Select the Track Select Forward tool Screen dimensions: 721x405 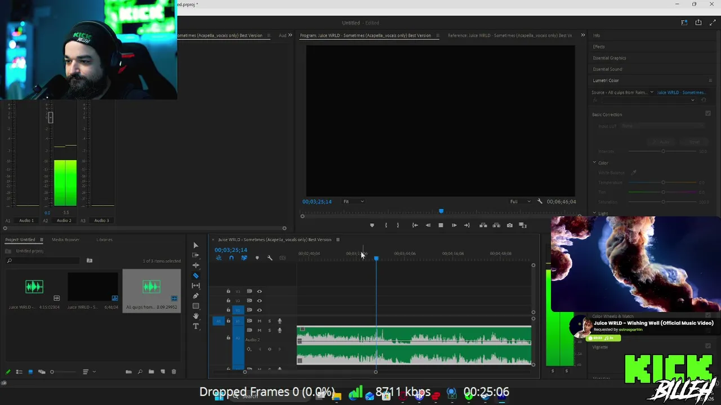pos(195,255)
